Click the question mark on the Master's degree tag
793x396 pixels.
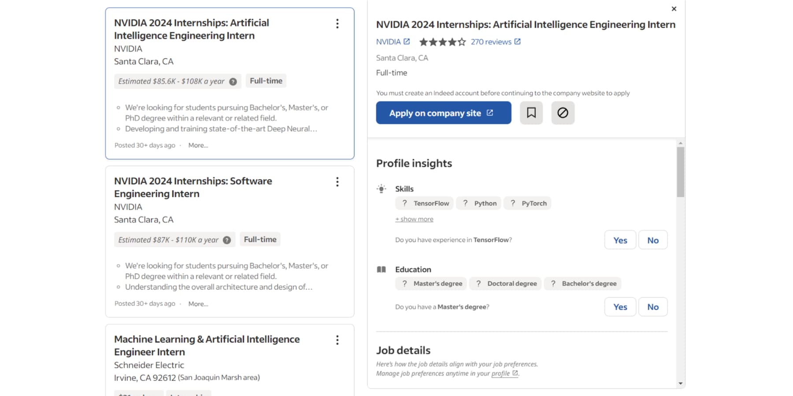404,283
